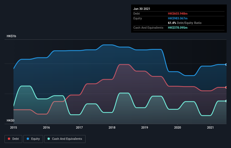Click the HK$603.948m debt value
Image resolution: width=231 pixels, height=148 pixels.
[x=178, y=14]
